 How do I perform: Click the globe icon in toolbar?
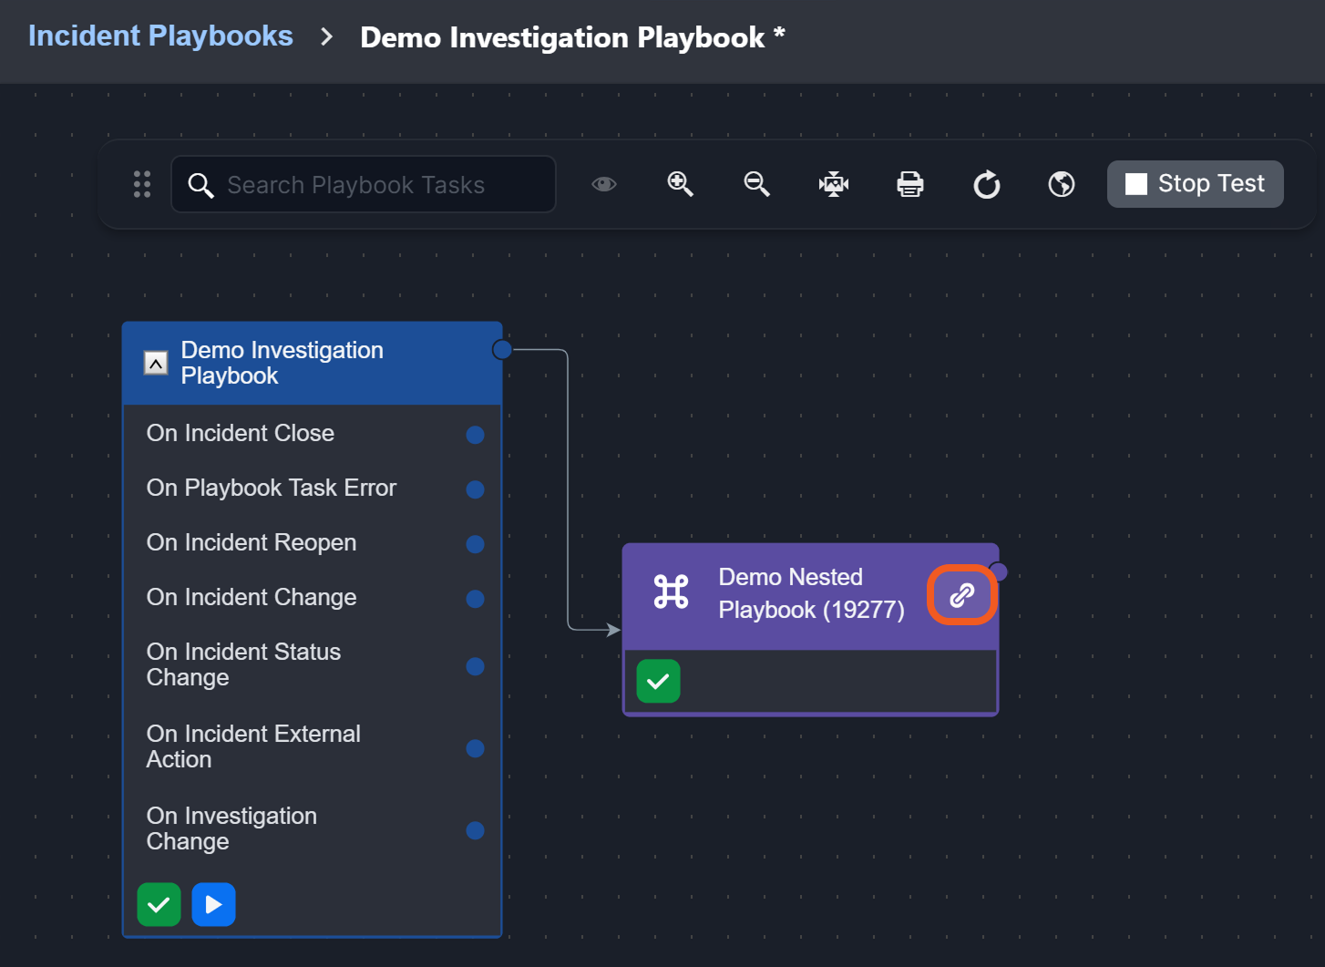[x=1061, y=184]
